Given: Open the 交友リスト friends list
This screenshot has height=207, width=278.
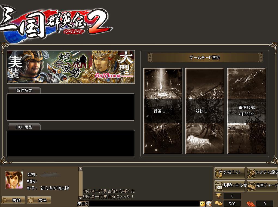Looking at the screenshot, I should pos(230,173).
